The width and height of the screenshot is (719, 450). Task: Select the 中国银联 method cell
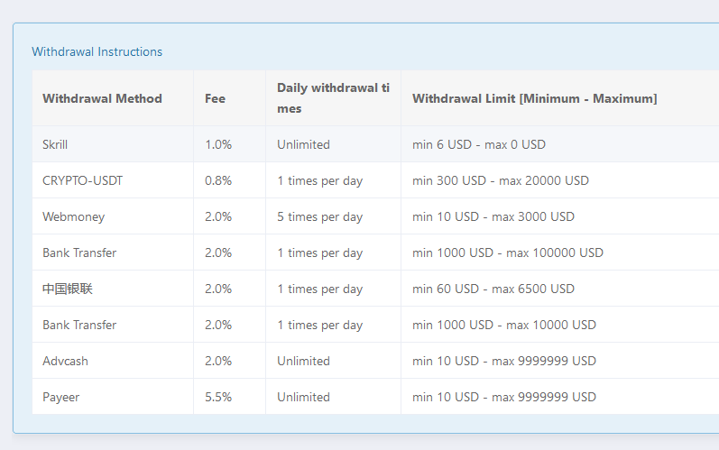pyautogui.click(x=113, y=289)
